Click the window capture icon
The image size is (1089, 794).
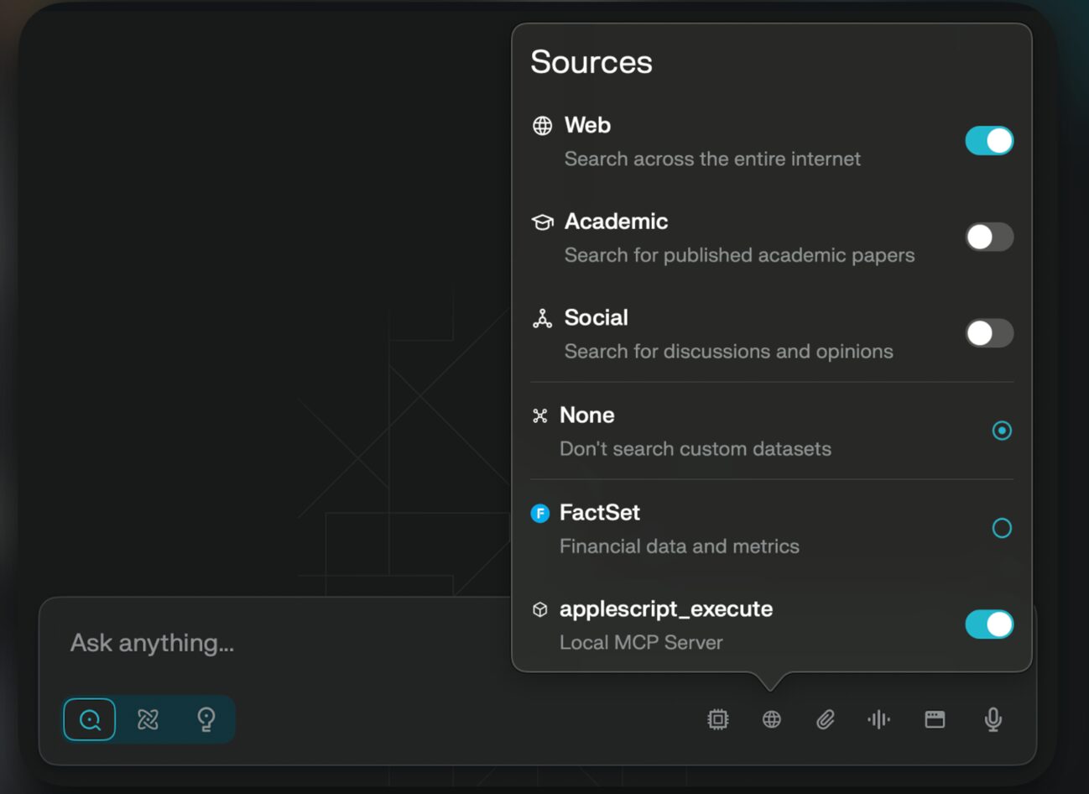(935, 719)
